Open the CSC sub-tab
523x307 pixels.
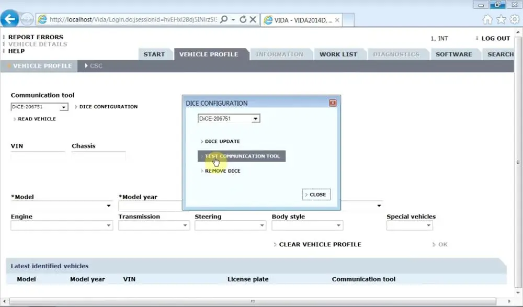coord(94,66)
